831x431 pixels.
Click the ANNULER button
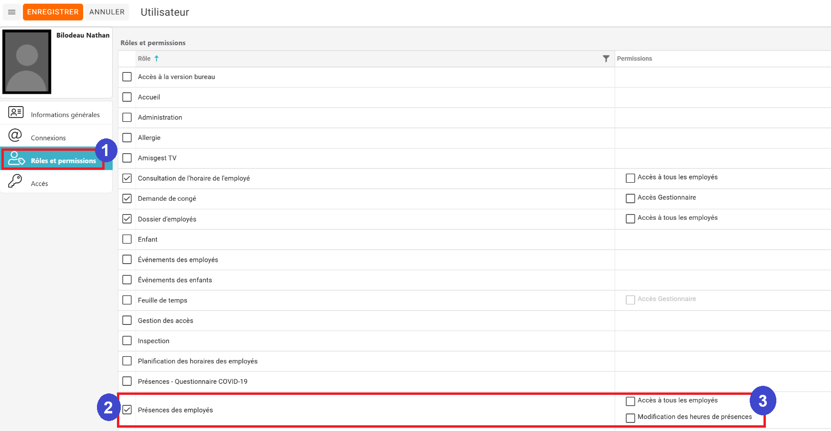[107, 12]
